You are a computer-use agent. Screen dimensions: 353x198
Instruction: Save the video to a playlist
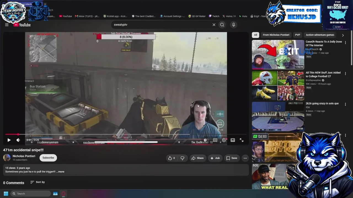(232, 158)
